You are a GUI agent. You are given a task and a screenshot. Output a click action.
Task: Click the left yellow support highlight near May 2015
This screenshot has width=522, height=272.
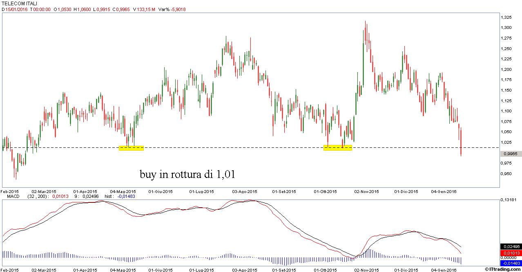click(131, 148)
